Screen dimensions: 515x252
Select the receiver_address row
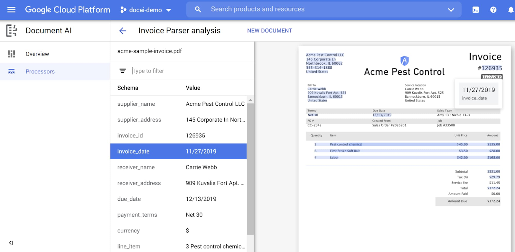(x=179, y=183)
